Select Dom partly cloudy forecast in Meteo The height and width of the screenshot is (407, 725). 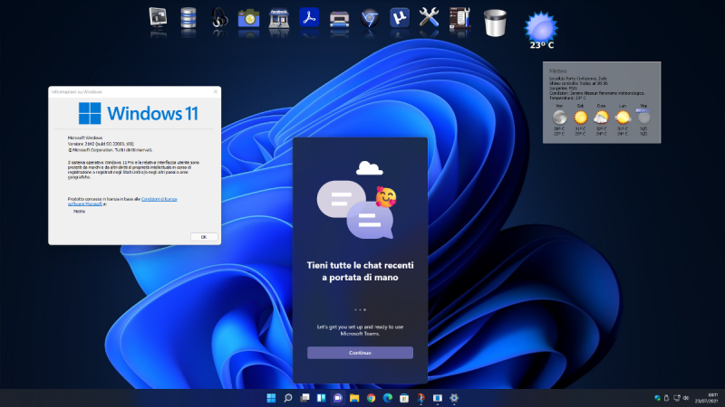601,119
